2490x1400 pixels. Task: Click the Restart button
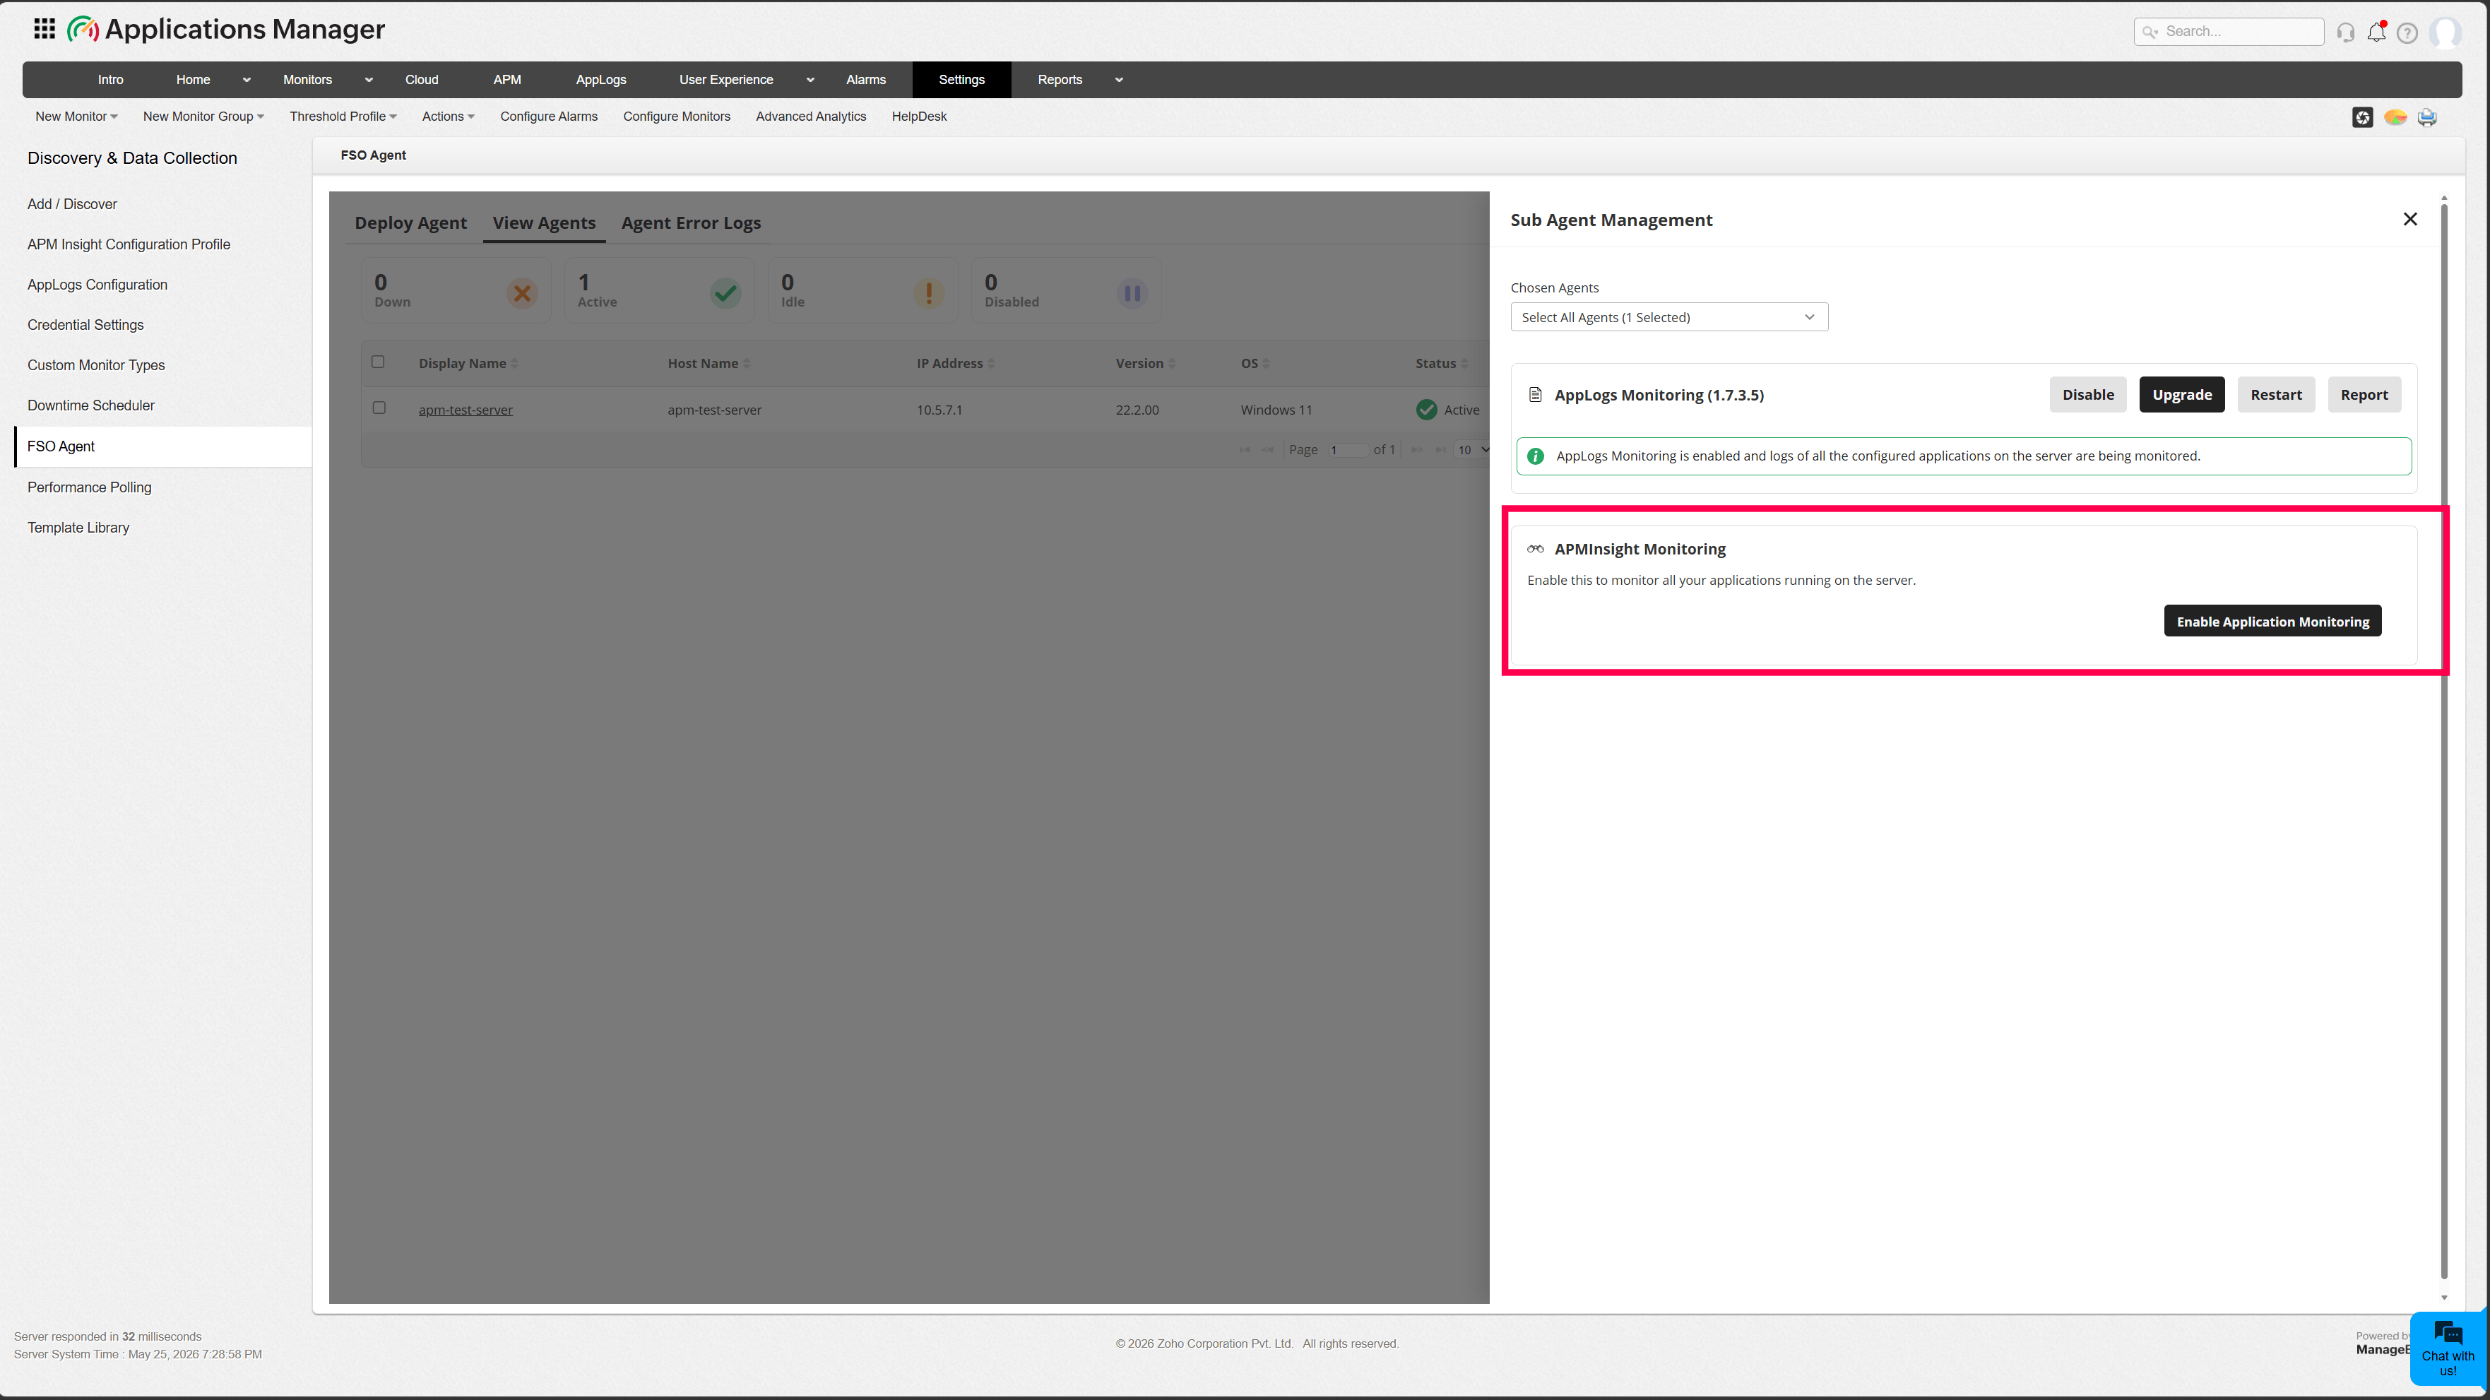pyautogui.click(x=2277, y=394)
